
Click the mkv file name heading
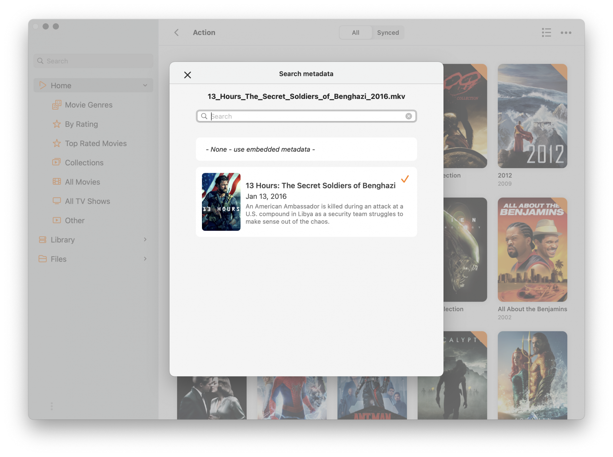click(x=306, y=96)
